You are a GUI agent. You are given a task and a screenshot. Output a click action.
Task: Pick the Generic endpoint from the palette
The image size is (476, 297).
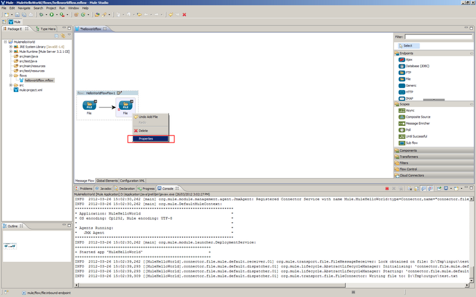(x=408, y=86)
